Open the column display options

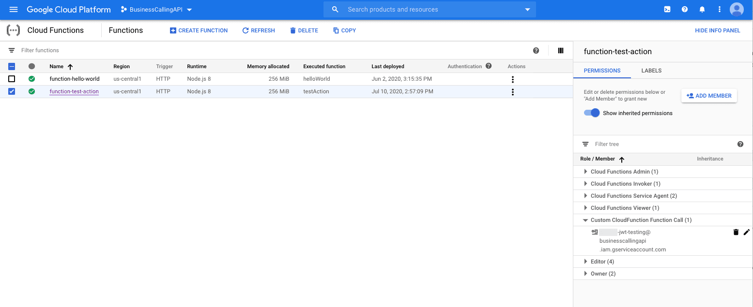tap(560, 50)
